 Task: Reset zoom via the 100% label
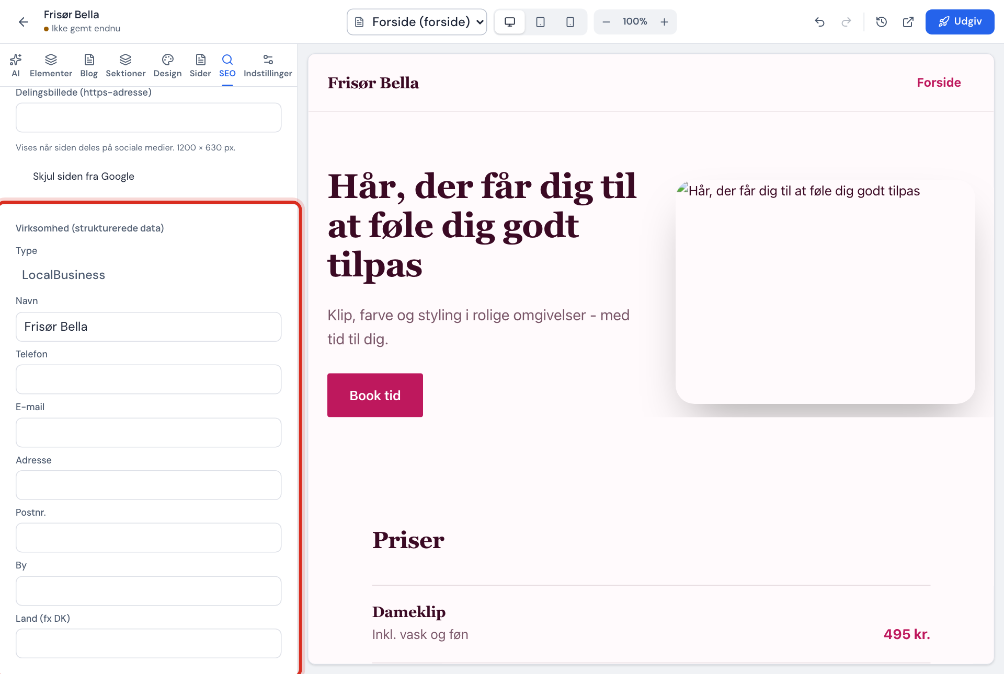click(x=635, y=21)
